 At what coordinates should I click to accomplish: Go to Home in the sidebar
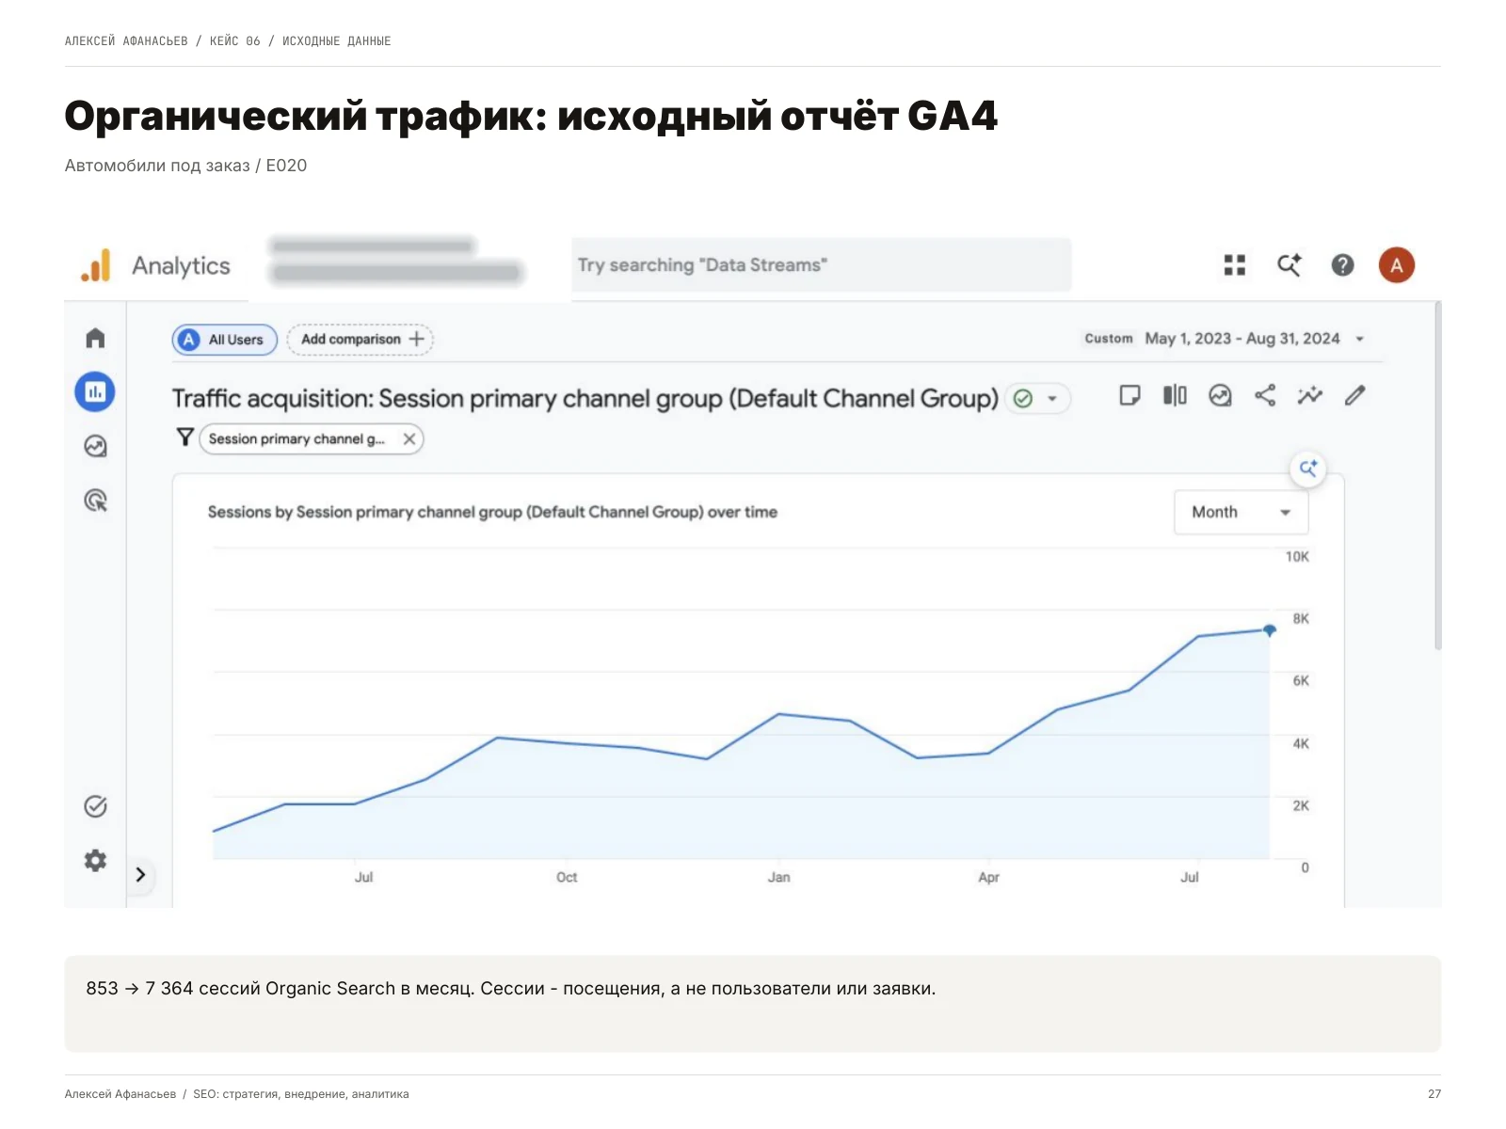pyautogui.click(x=95, y=338)
